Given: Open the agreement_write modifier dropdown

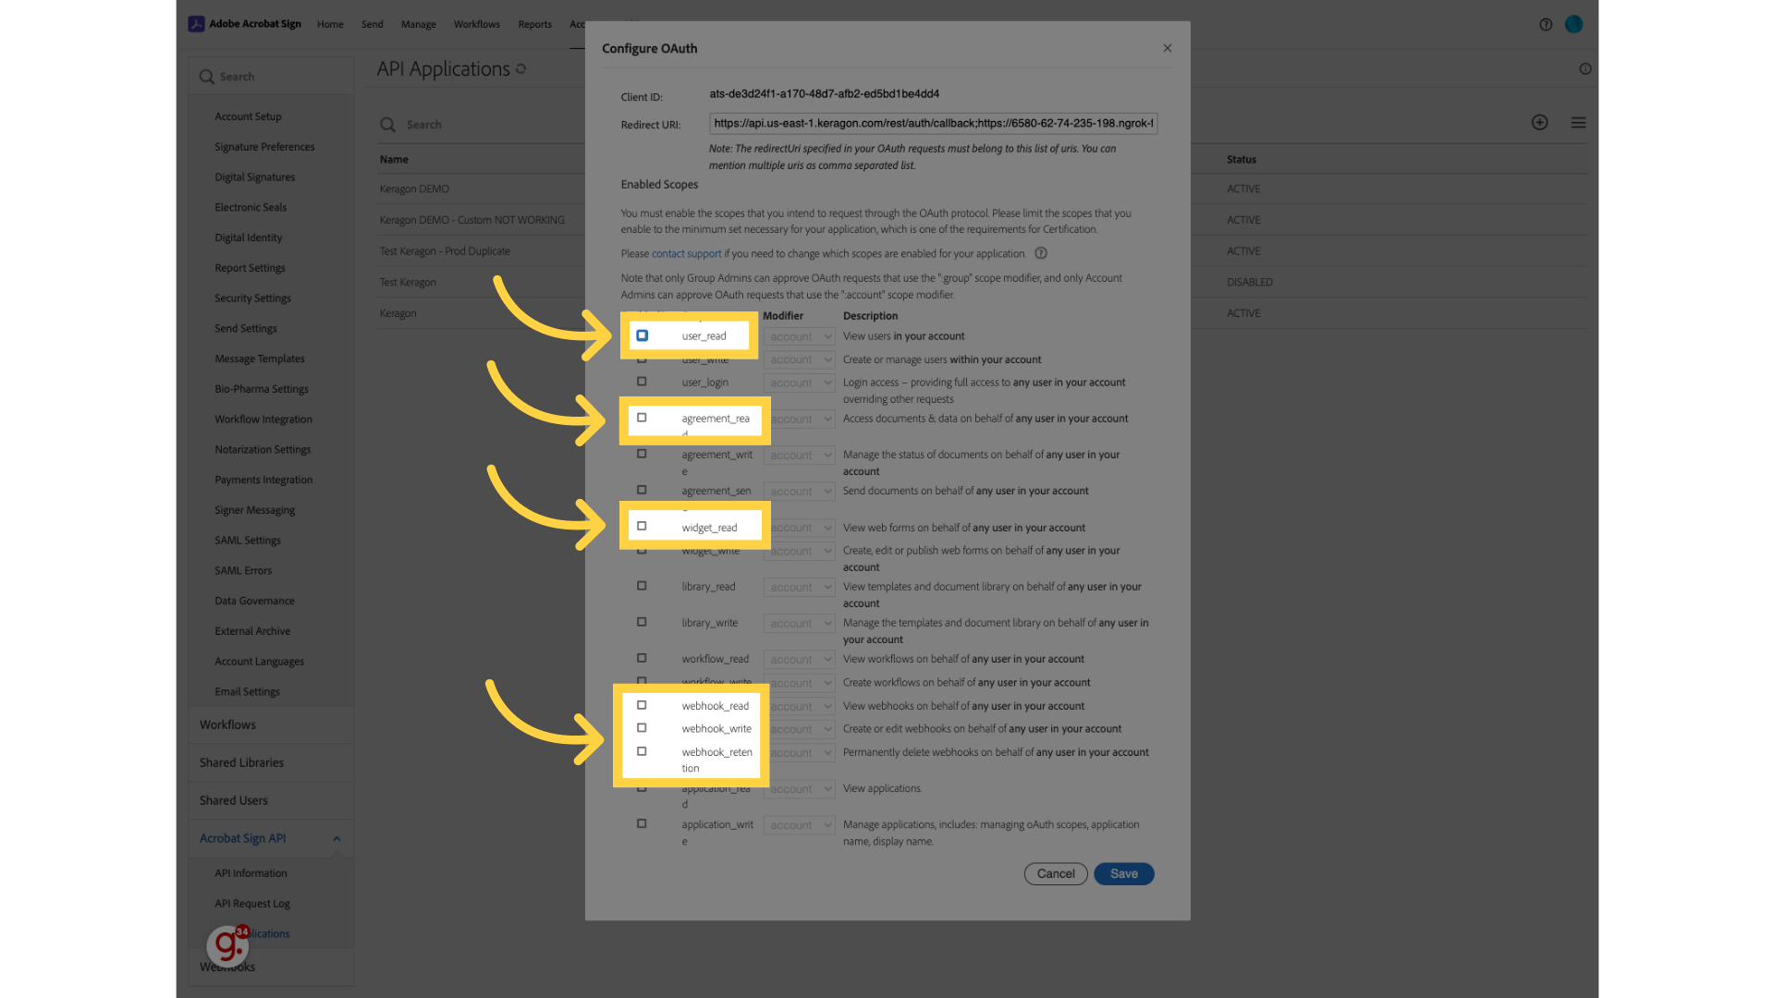Looking at the screenshot, I should click(800, 455).
